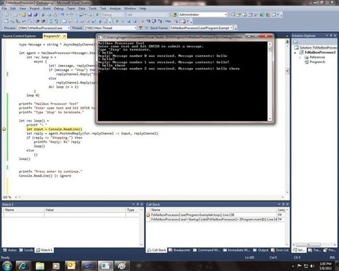Viewport: 339px width, 271px height.
Task: Click the console window scrollbar down arrow
Action: click(x=270, y=119)
